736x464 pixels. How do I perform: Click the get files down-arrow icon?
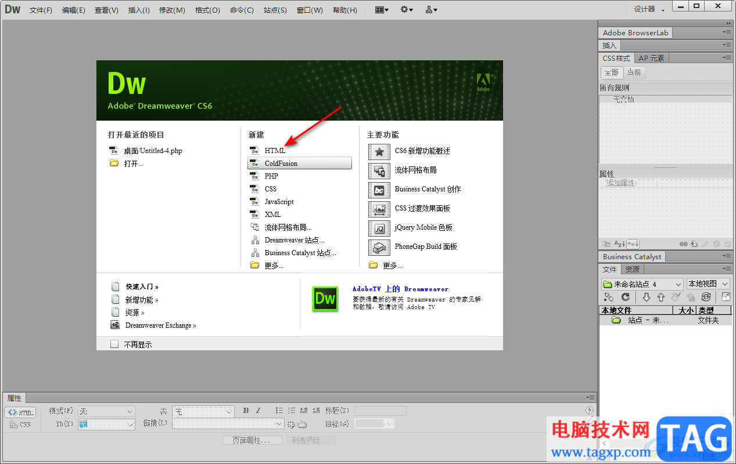click(647, 297)
